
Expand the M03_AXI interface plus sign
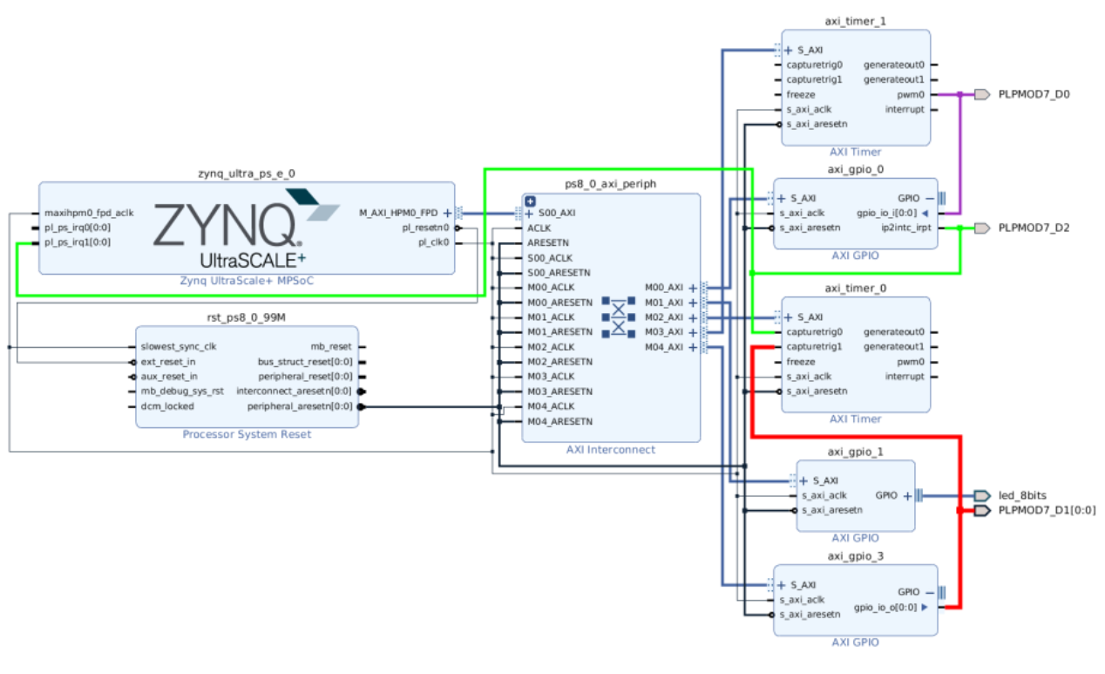[x=693, y=332]
